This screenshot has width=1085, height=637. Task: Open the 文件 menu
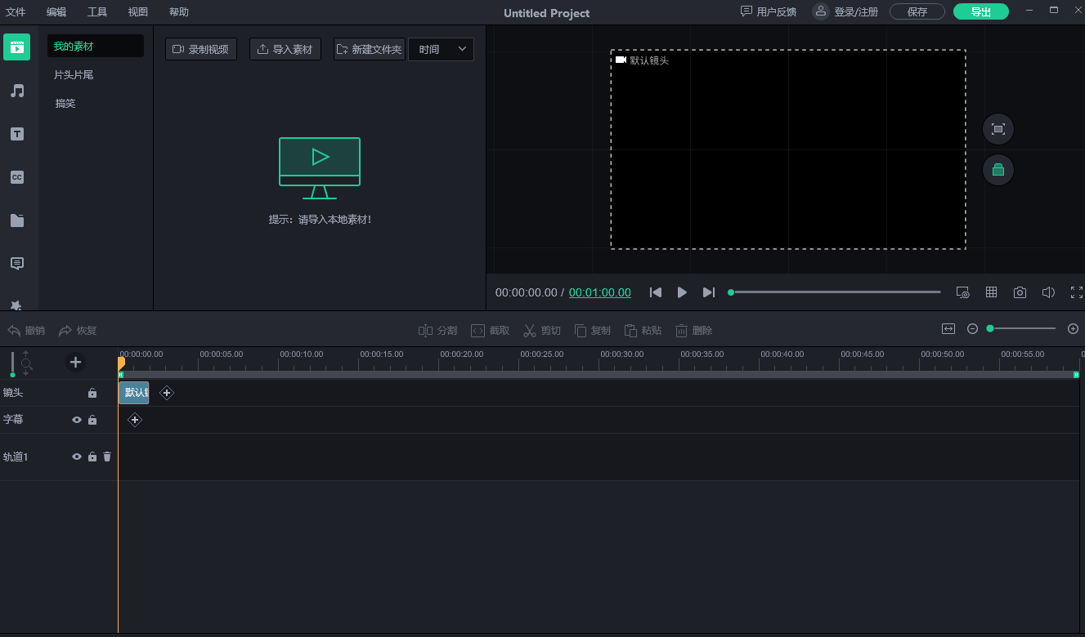click(16, 12)
